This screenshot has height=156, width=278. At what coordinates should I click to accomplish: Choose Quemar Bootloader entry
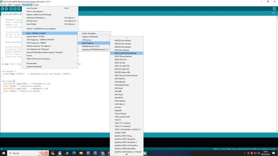[x=50, y=66]
